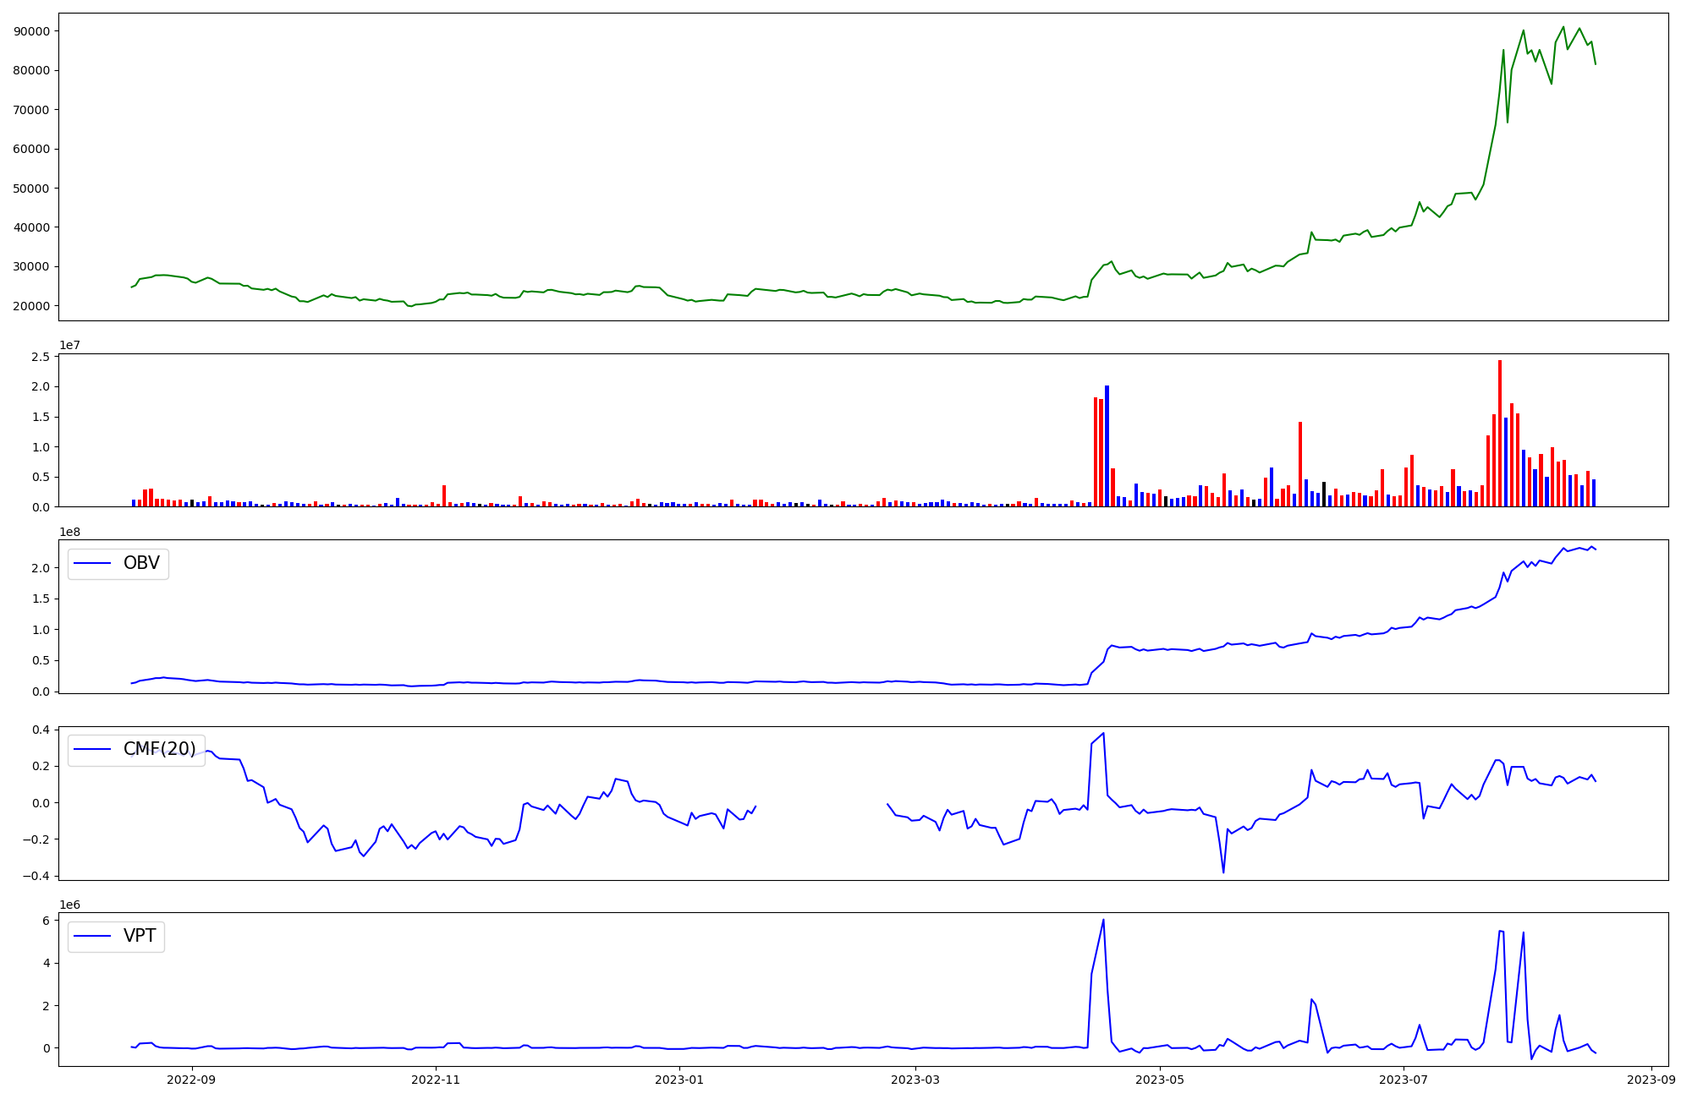
Task: Click the 1e8 exponent above OBV chart
Action: coord(70,532)
